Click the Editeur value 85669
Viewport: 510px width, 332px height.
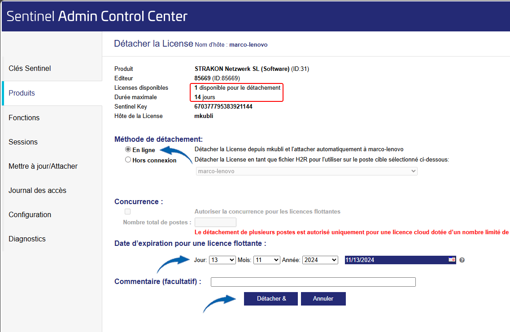point(203,78)
